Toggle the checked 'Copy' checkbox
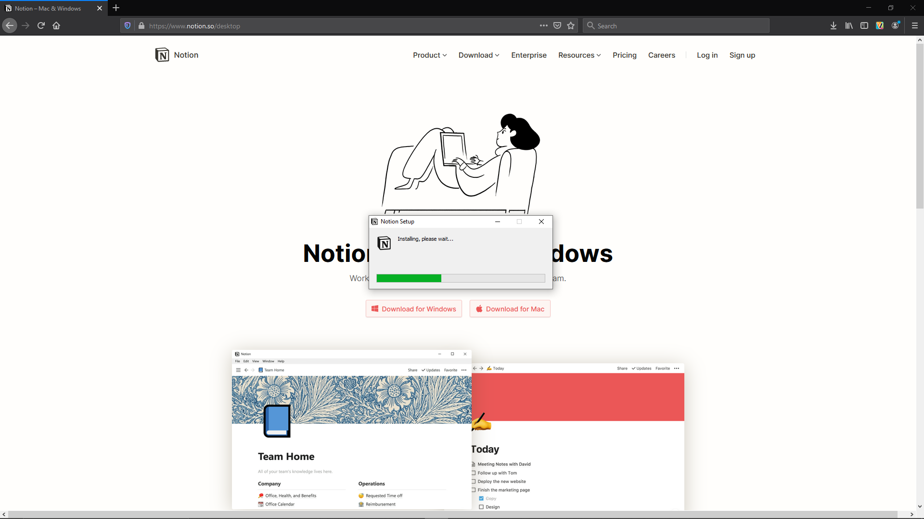Image resolution: width=924 pixels, height=519 pixels. click(x=481, y=498)
